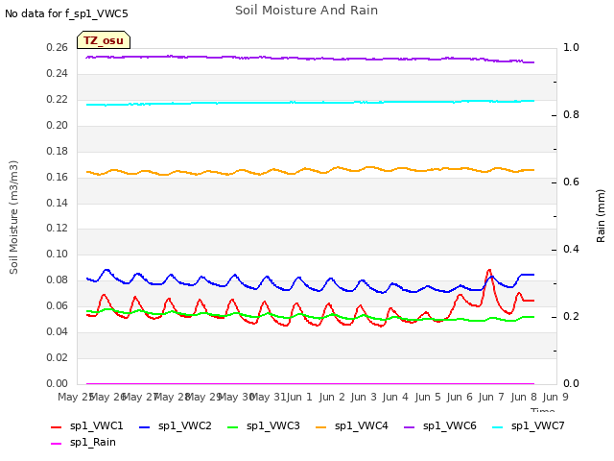The image size is (614, 461).
Task: Click the 0.2 right rain axis value
Action: [571, 316]
